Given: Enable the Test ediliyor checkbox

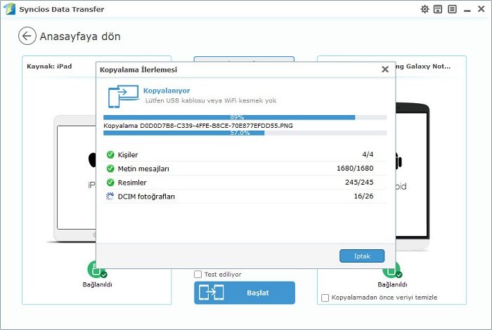Looking at the screenshot, I should click(198, 275).
